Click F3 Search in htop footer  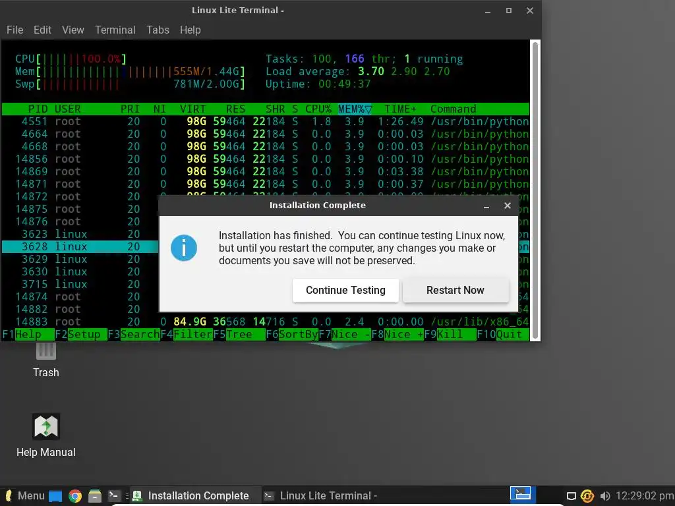point(134,334)
